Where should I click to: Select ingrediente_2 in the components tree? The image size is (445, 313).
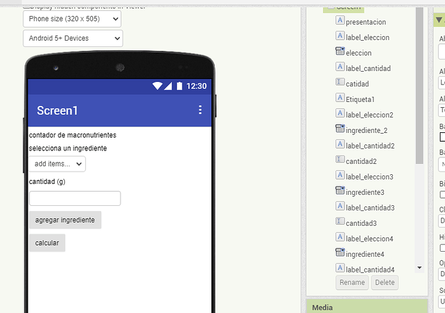(366, 130)
